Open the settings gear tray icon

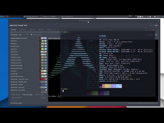coord(140,17)
